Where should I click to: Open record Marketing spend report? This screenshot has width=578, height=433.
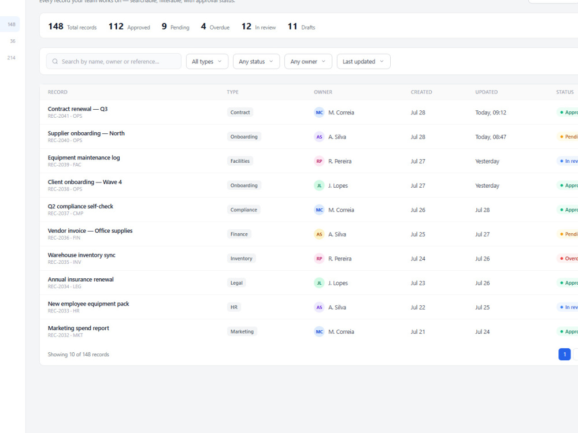tap(79, 328)
